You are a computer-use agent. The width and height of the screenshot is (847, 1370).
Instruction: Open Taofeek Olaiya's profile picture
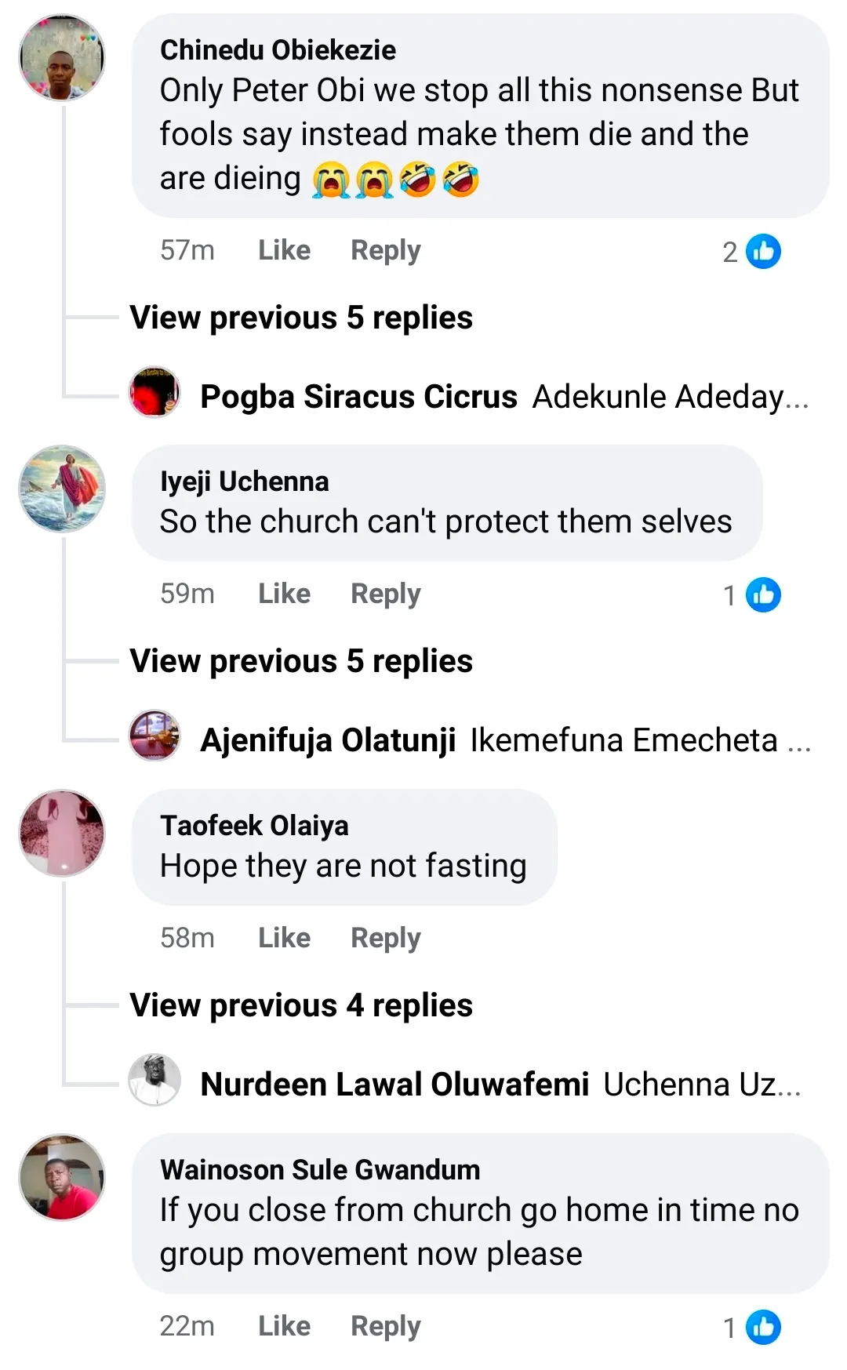tap(62, 833)
